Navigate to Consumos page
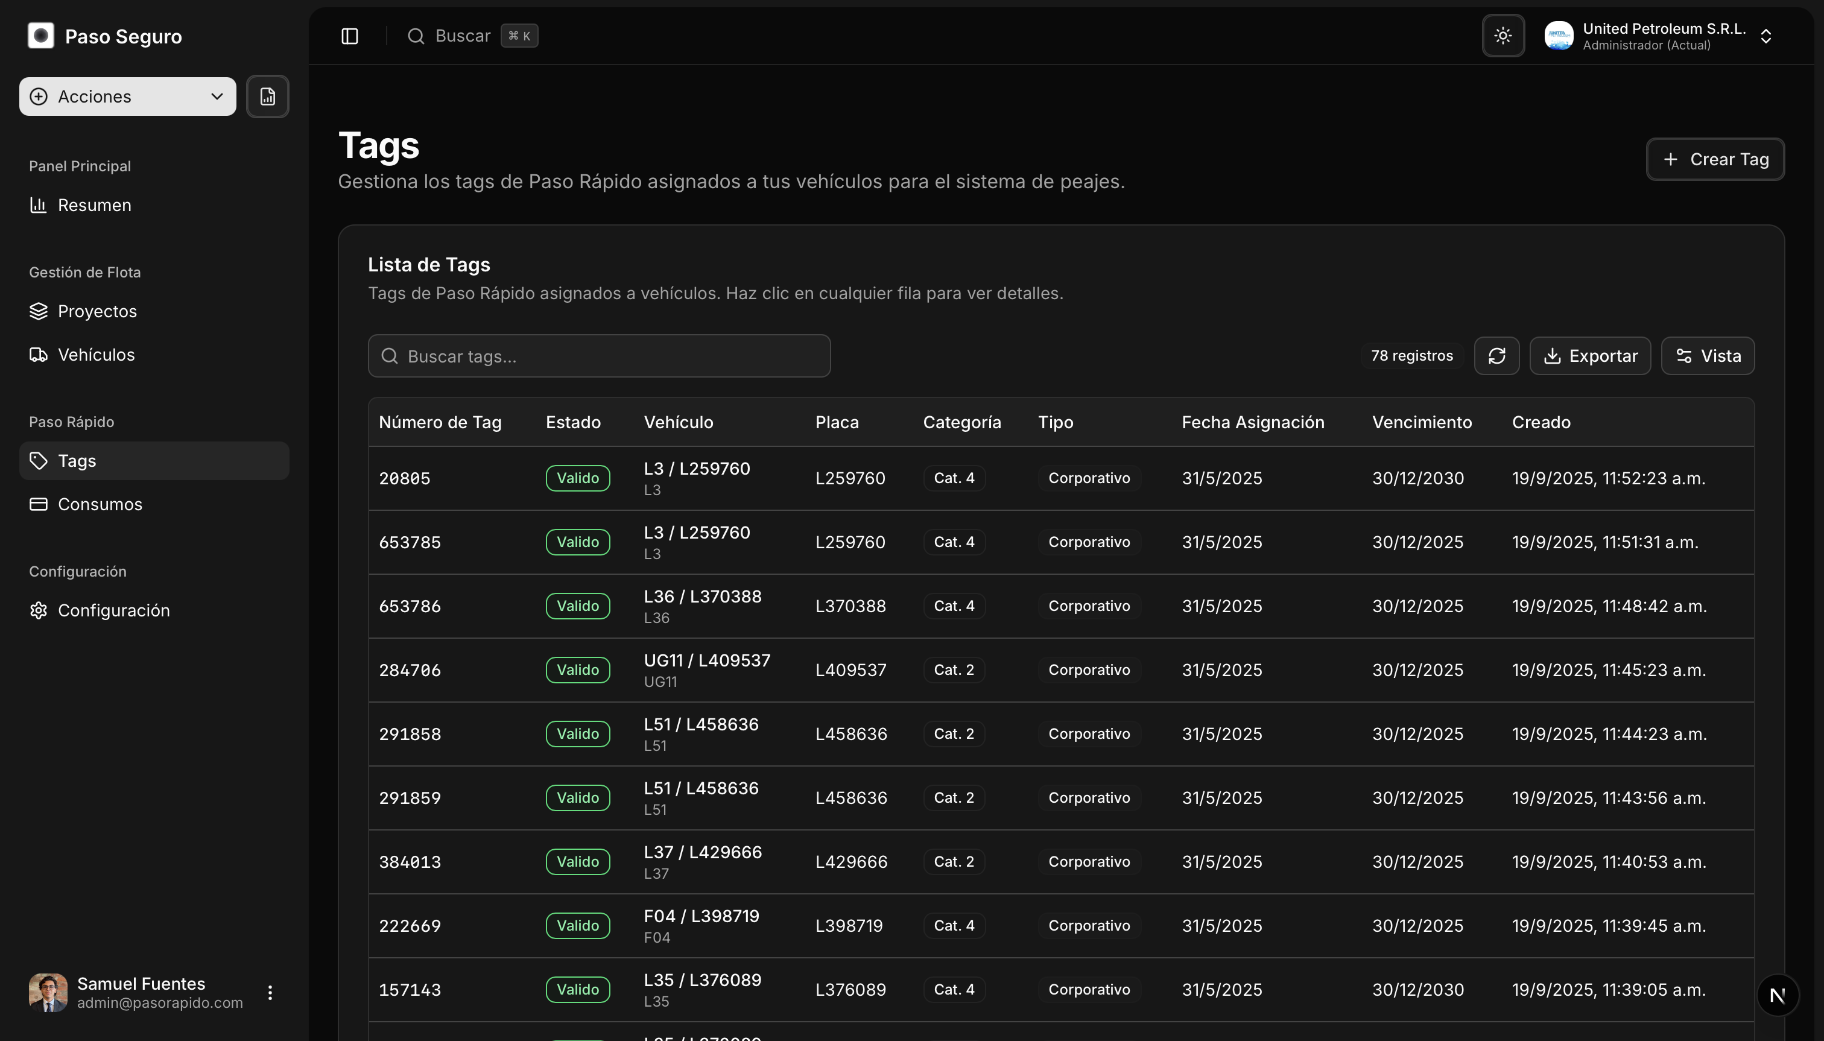Image resolution: width=1824 pixels, height=1041 pixels. pyautogui.click(x=100, y=504)
